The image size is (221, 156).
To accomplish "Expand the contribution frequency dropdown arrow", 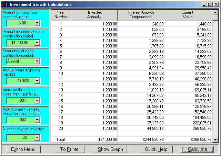I will [37, 61].
